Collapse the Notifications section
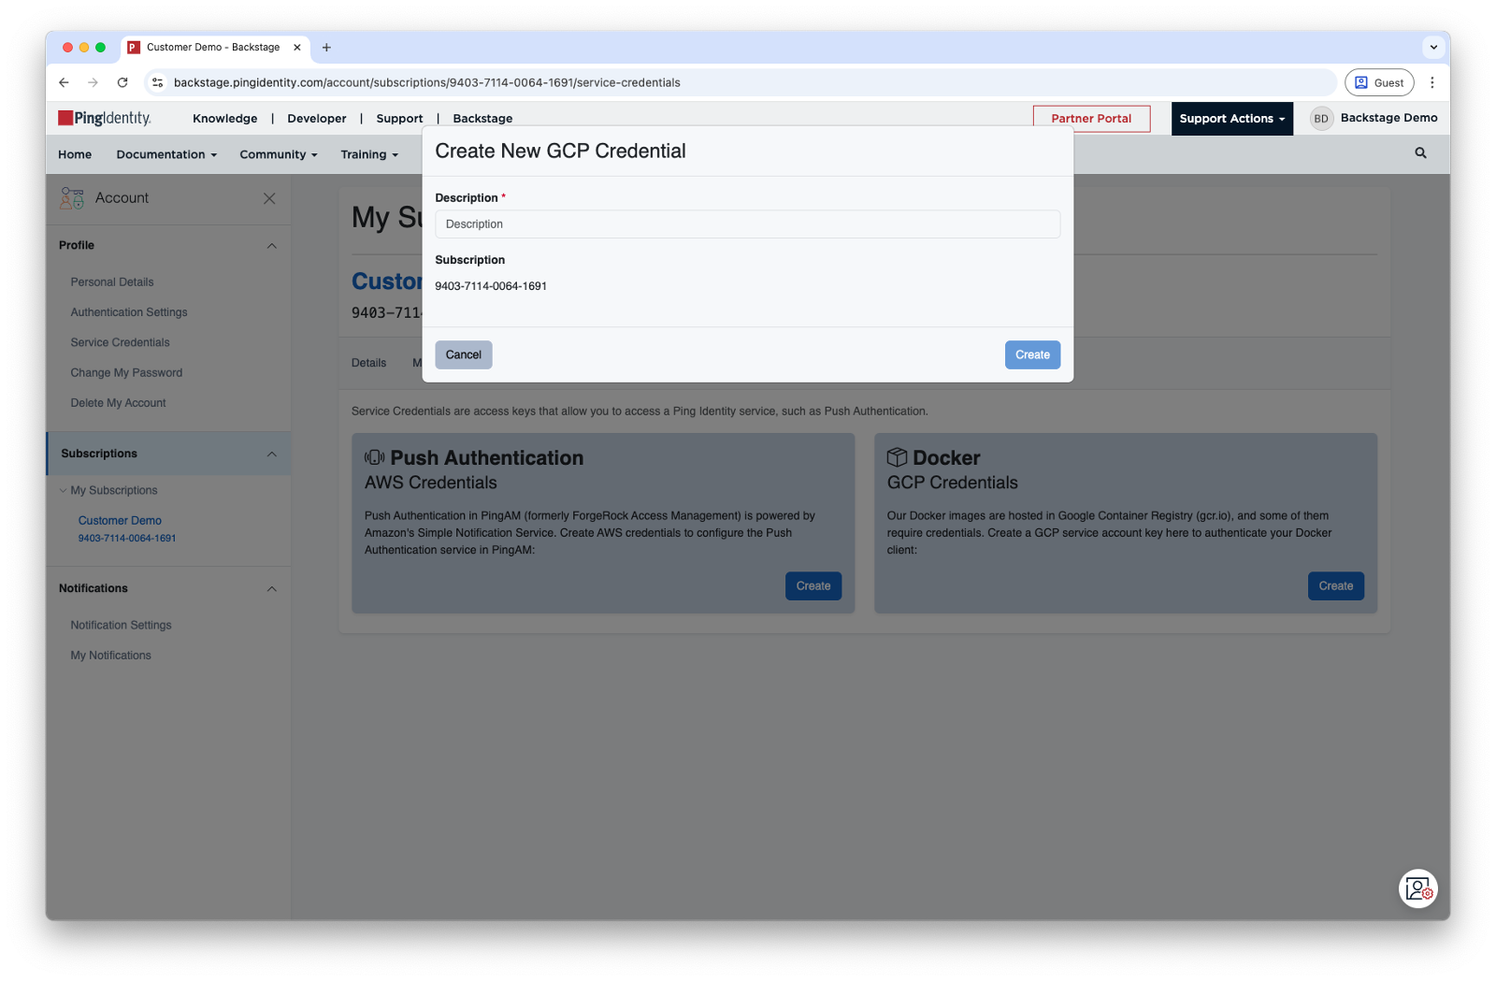Image resolution: width=1496 pixels, height=981 pixels. tap(271, 589)
